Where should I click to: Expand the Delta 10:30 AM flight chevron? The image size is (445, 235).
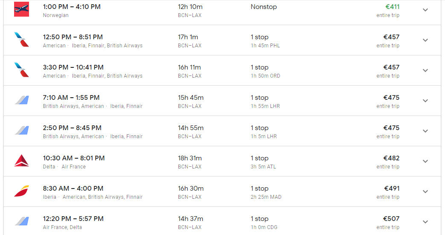point(425,161)
